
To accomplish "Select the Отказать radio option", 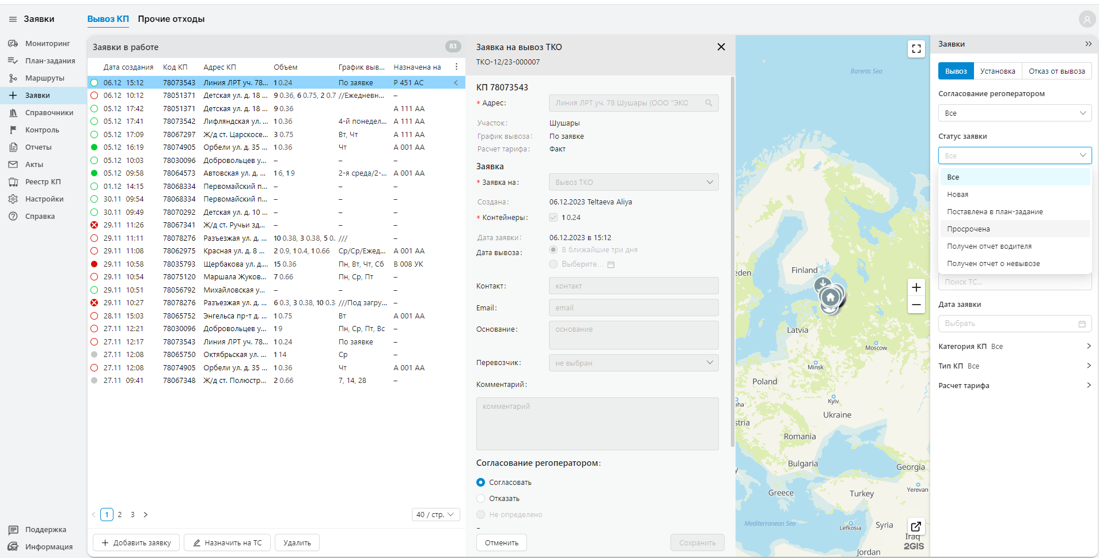I will [x=481, y=499].
